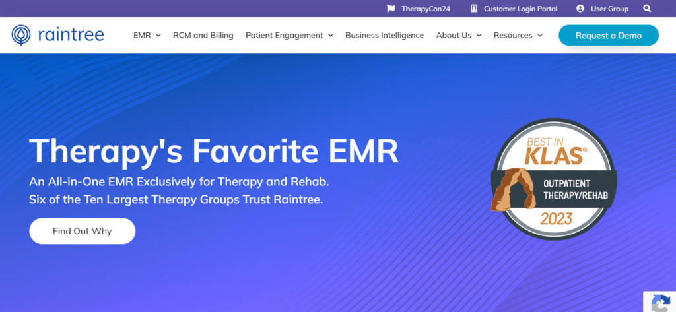Open the About Us menu item
Image resolution: width=676 pixels, height=312 pixels.
click(x=454, y=36)
